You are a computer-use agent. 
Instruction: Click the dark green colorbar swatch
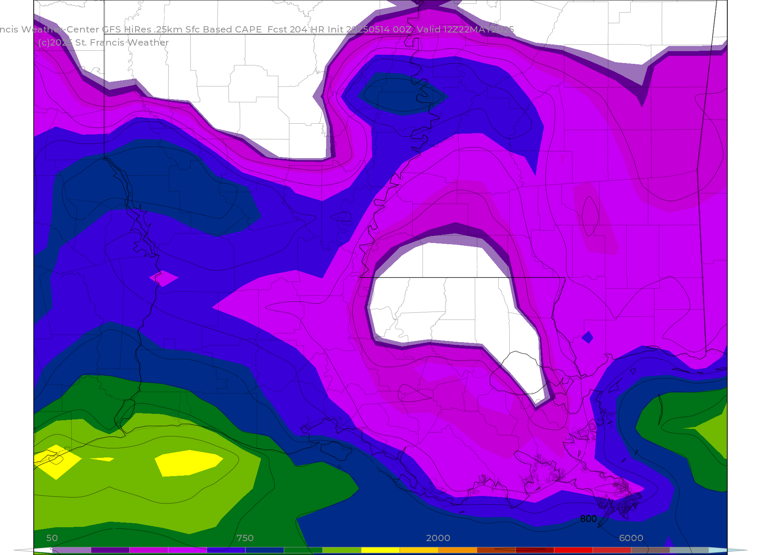coord(303,550)
